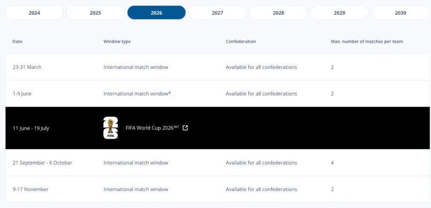This screenshot has height=208, width=431.
Task: Click the Window type column header
Action: point(117,42)
